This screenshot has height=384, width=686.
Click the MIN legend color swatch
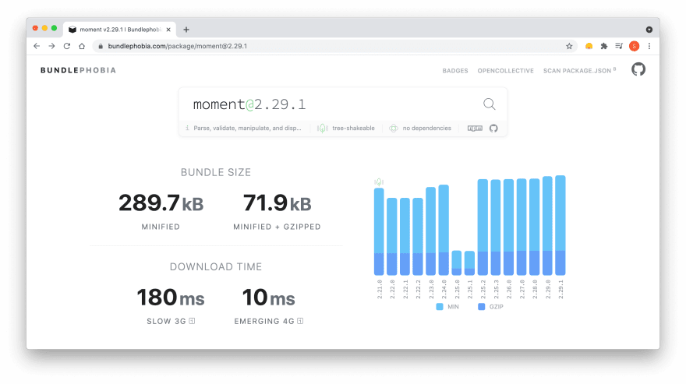click(x=440, y=307)
